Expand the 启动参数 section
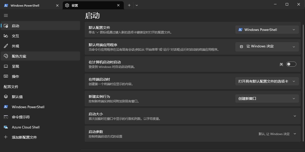The width and height of the screenshot is (305, 152). click(x=295, y=134)
